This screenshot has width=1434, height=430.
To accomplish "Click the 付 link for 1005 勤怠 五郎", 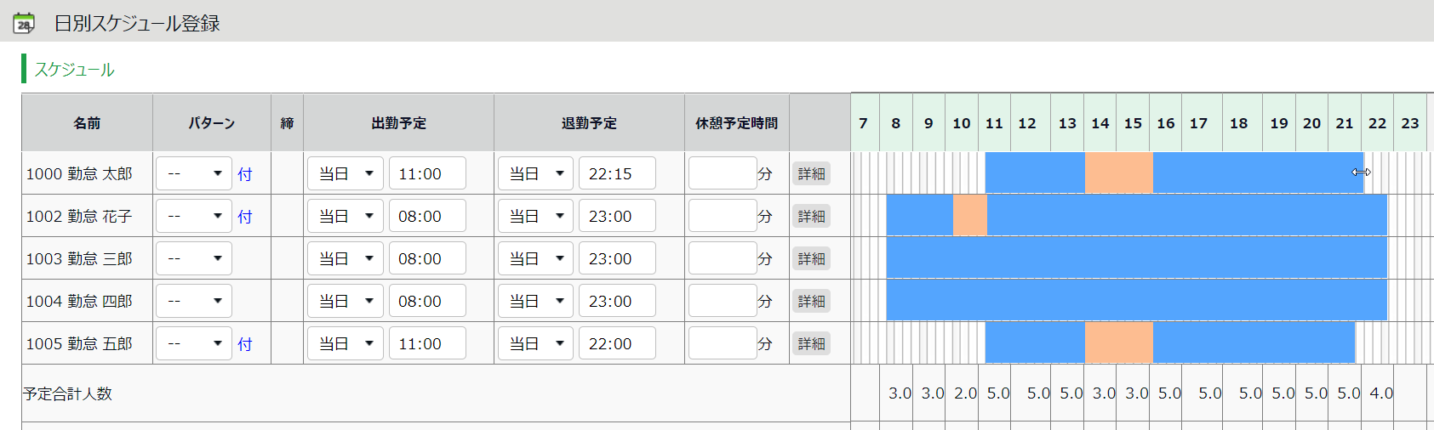I will click(245, 344).
